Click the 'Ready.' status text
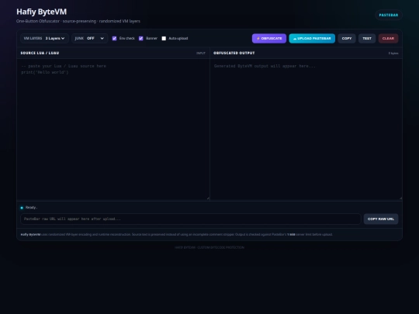 pos(32,208)
